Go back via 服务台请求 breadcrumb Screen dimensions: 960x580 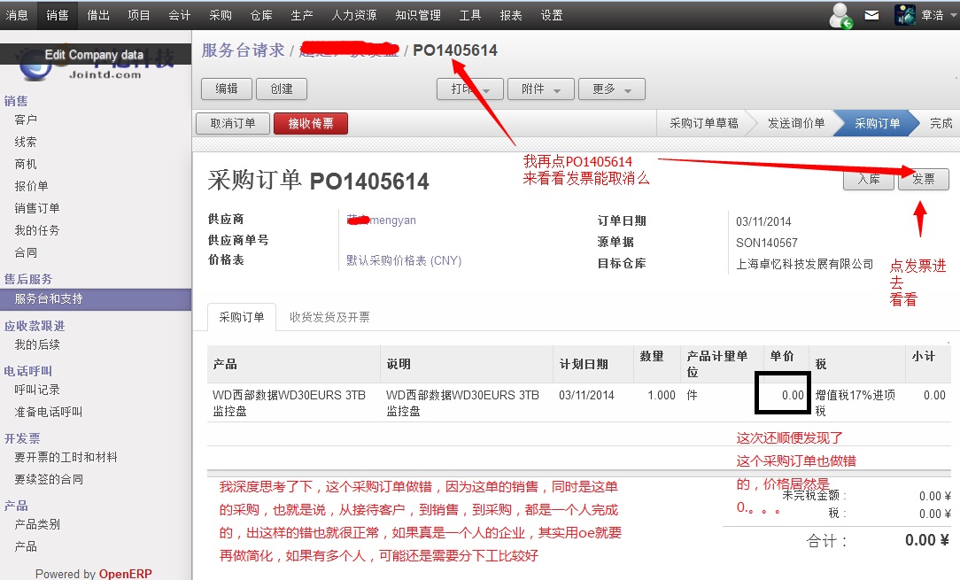click(x=243, y=50)
